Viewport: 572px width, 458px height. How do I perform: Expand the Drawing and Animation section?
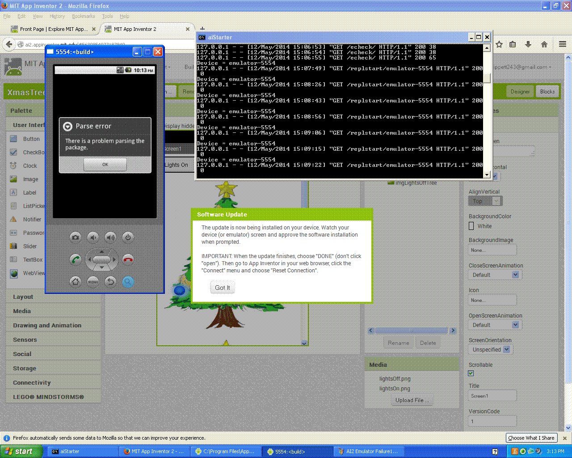tap(54, 326)
